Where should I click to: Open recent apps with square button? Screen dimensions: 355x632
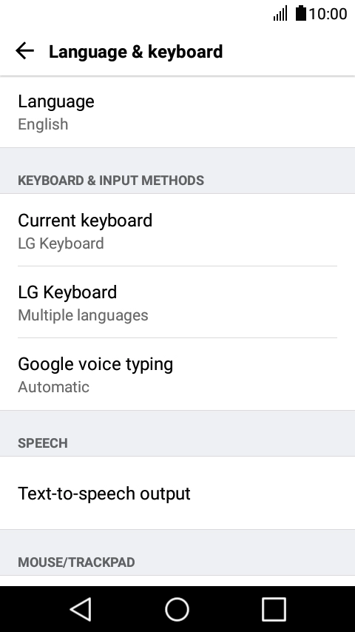(274, 609)
